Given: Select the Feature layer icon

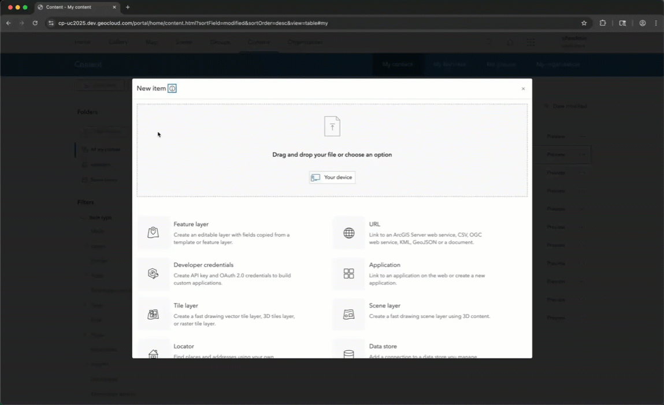Looking at the screenshot, I should pyautogui.click(x=153, y=232).
